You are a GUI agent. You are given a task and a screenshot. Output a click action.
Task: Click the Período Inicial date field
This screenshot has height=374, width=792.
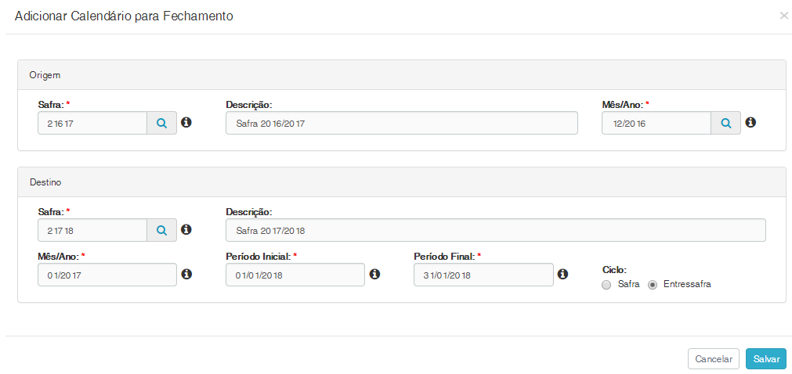pos(295,275)
